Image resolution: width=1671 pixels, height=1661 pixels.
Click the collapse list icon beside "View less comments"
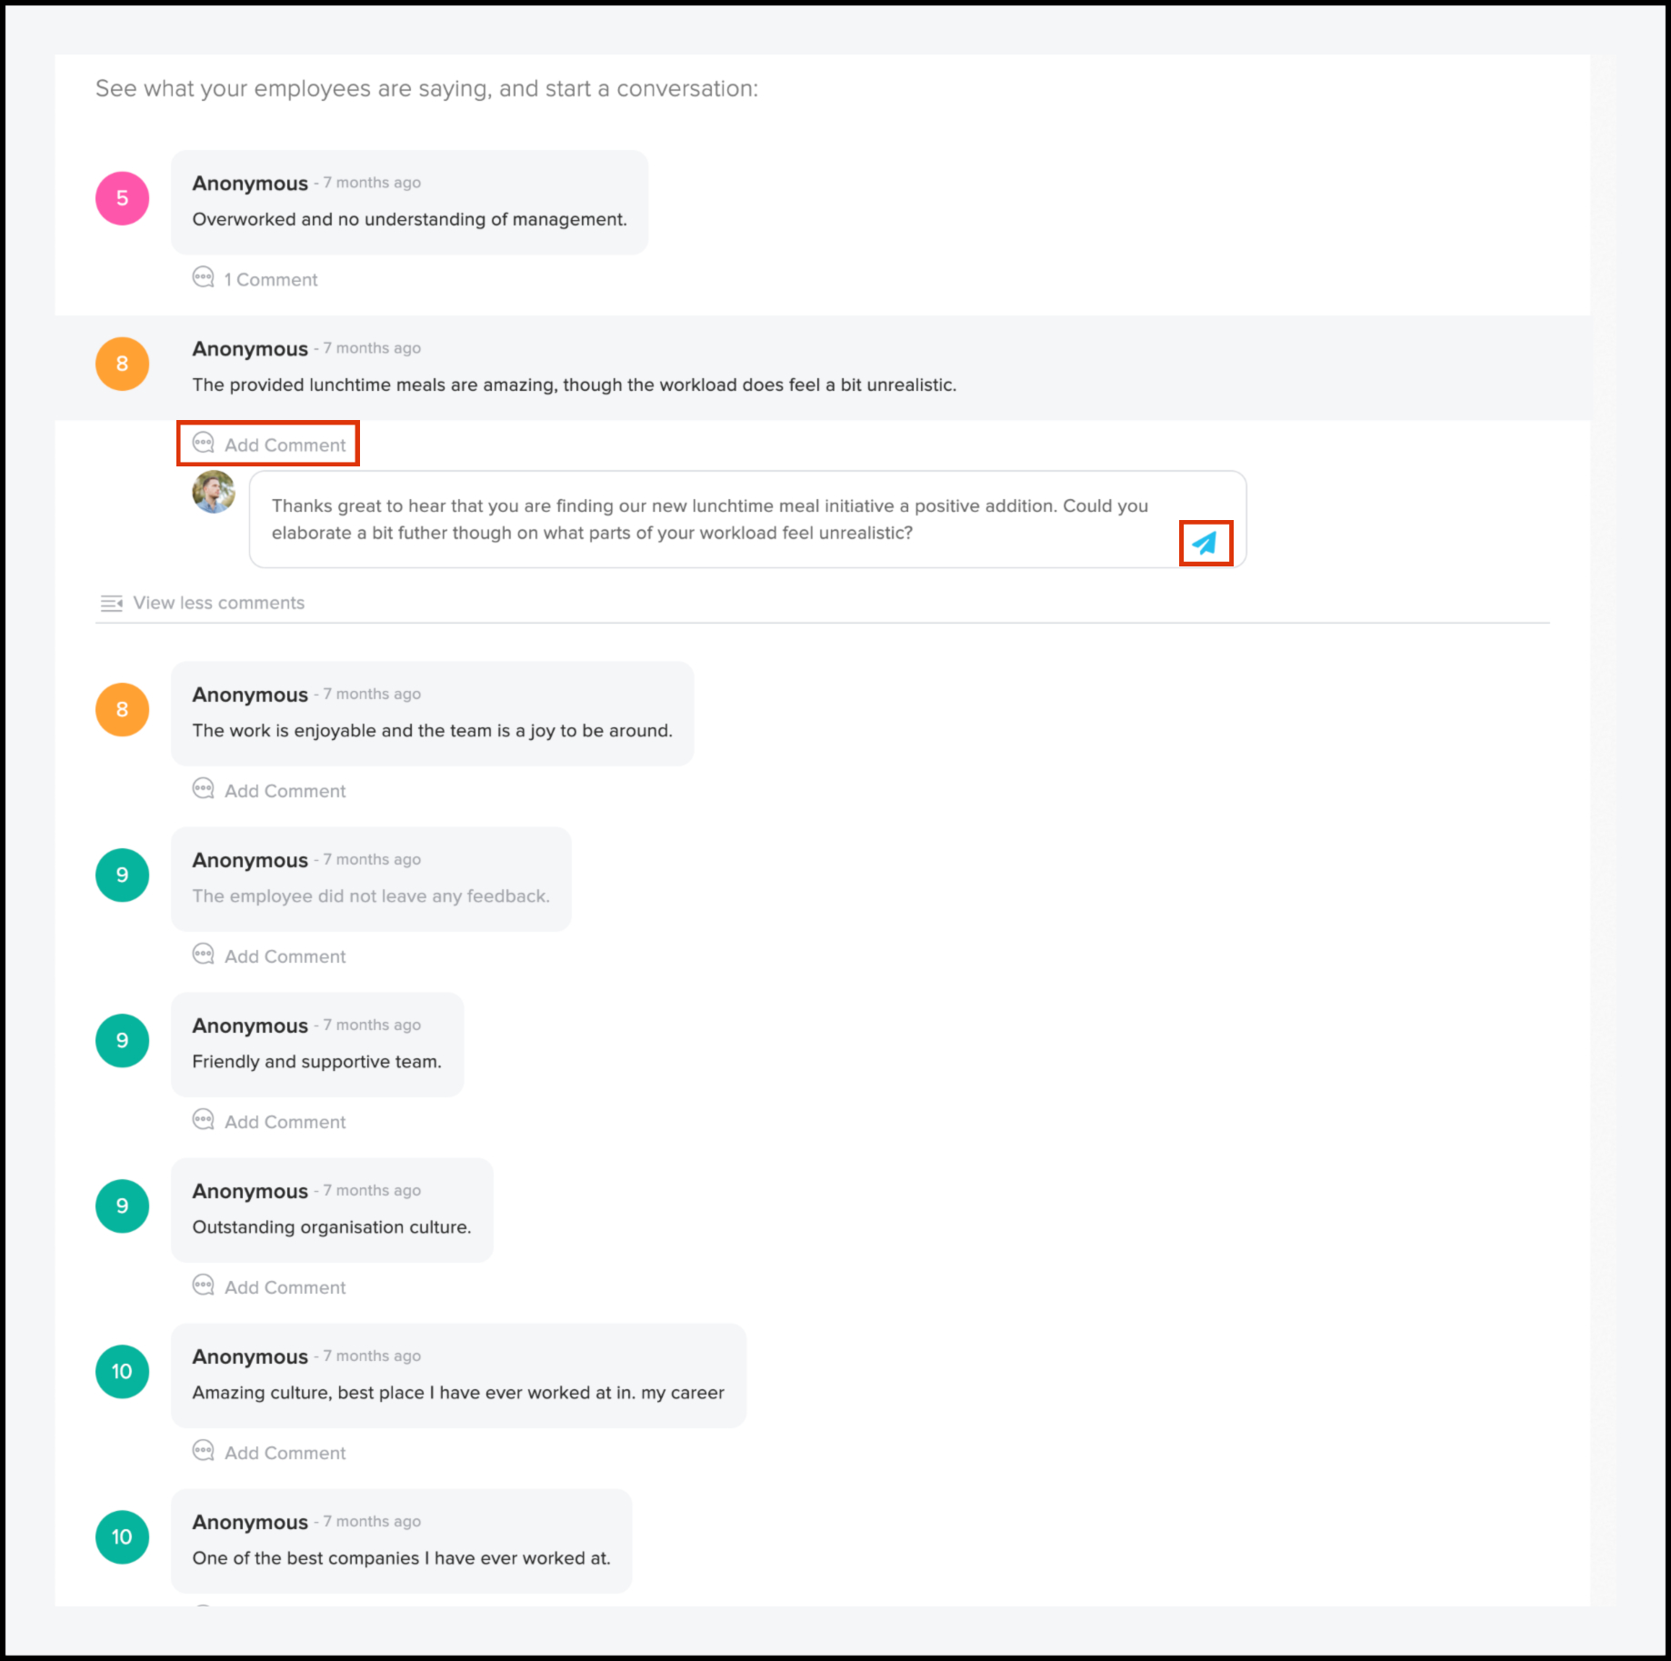coord(111,603)
